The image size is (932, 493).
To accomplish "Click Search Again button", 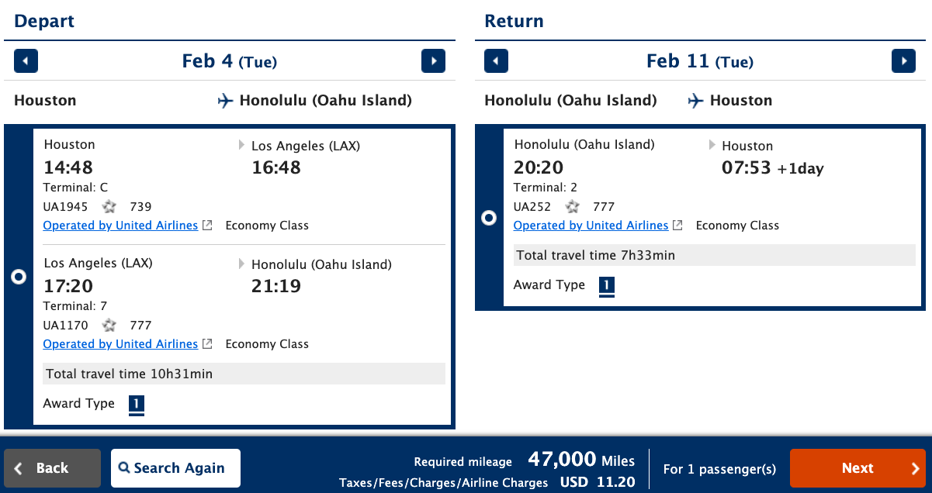I will click(x=175, y=468).
